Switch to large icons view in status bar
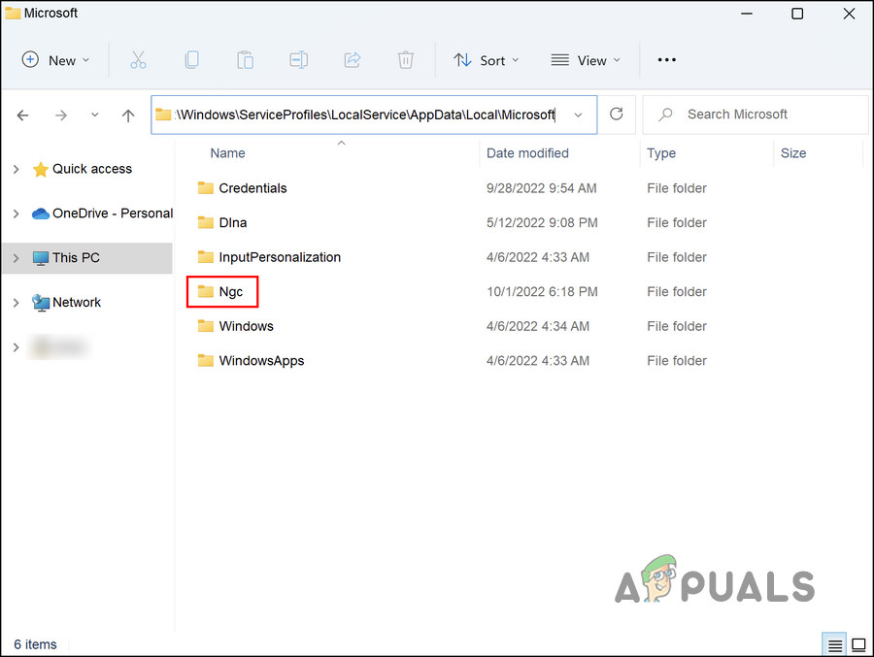The image size is (874, 657). (859, 645)
